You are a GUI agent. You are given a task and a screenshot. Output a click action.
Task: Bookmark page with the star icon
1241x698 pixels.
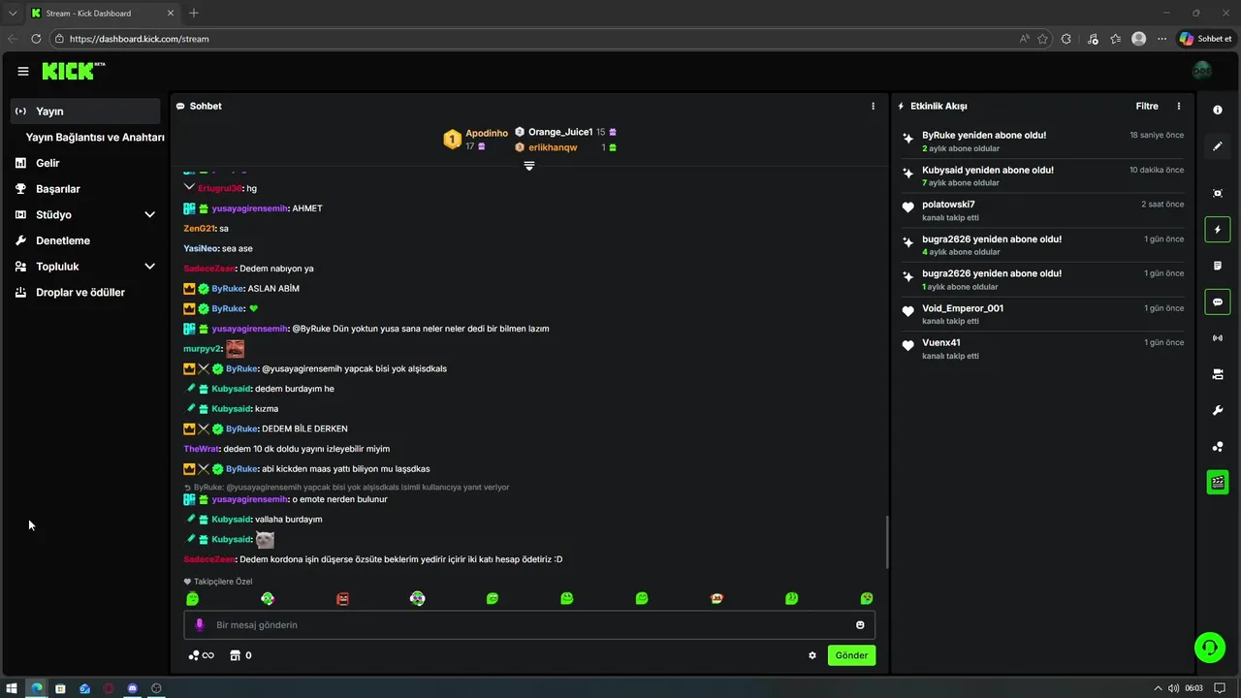tap(1042, 39)
